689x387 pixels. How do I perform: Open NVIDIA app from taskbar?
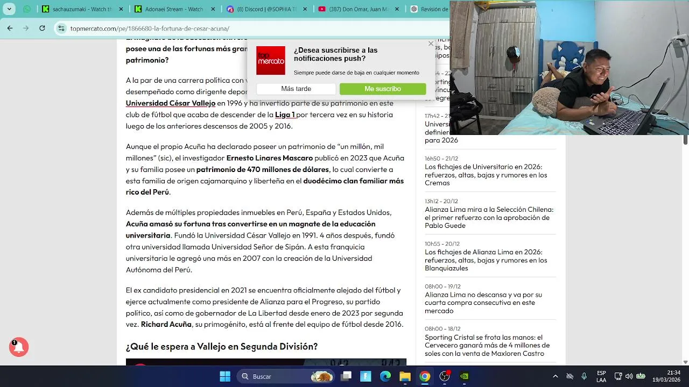pos(464,376)
